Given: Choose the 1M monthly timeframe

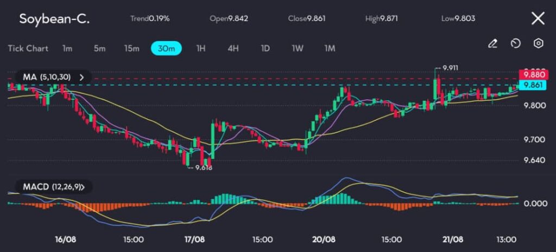Looking at the screenshot, I should click(330, 48).
